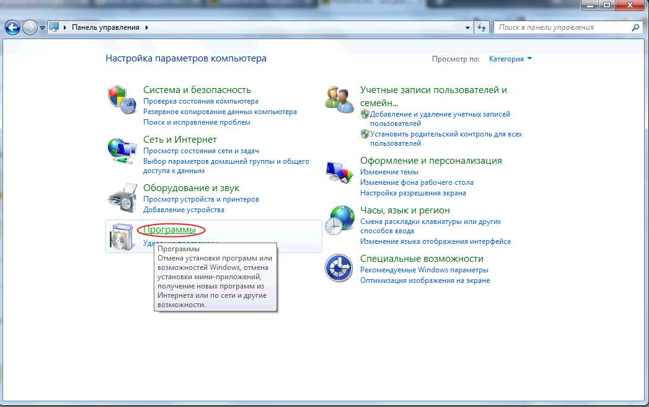Screen dimensions: 649x407
Task: Close the Control Panel window
Action: [630, 5]
